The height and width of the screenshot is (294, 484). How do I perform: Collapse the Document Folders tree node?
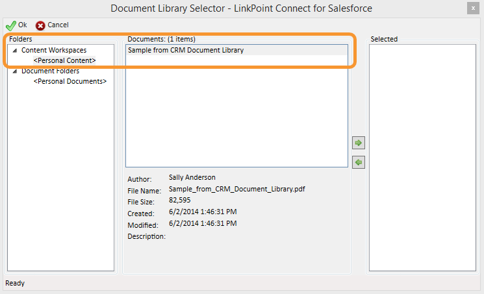14,71
